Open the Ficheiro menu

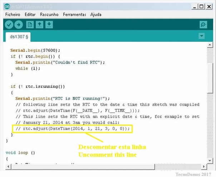pos(13,14)
